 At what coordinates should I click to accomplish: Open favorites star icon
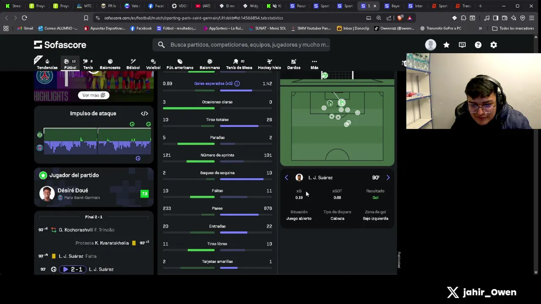click(x=446, y=45)
